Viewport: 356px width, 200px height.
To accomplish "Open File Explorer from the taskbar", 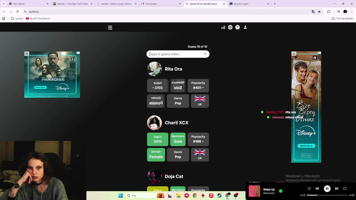I will click(179, 196).
